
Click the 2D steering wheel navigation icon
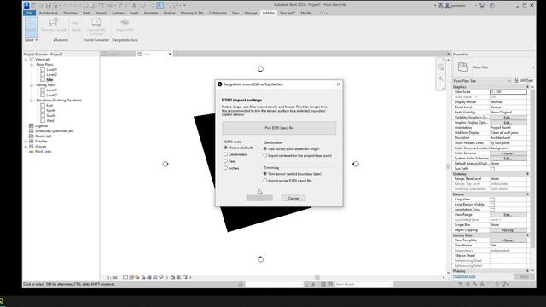click(440, 67)
